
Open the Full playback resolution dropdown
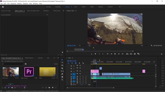(145, 45)
